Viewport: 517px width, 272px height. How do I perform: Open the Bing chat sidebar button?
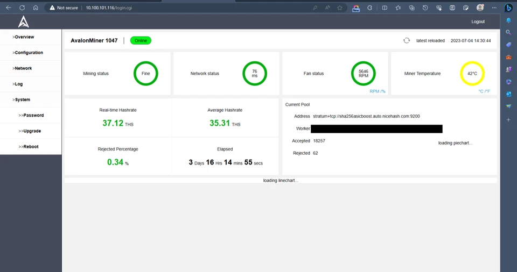tap(508, 8)
